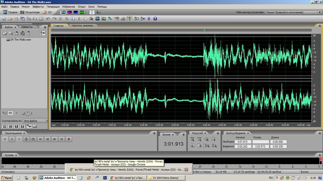Screen dimensions: 323x181
Task: Open the Эффекты menu
Action: pos(38,7)
